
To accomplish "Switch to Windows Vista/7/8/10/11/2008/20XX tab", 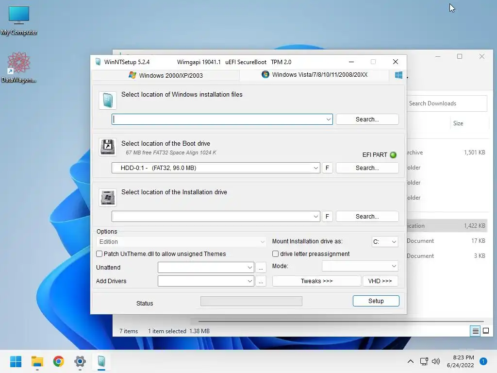I will point(315,75).
